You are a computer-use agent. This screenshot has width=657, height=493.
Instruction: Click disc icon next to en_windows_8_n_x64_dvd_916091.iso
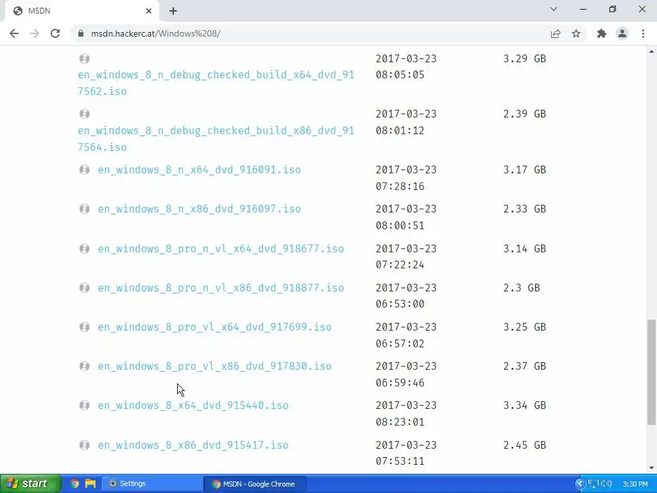pos(84,169)
